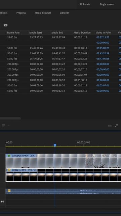The width and height of the screenshot is (121, 216).
Task: Select the GH012412.MP4 [499.84%] clip
Action: [x=63, y=175]
